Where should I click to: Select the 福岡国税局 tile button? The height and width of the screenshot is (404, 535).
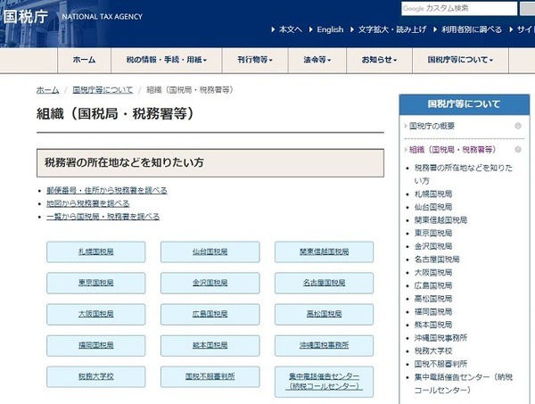point(96,345)
